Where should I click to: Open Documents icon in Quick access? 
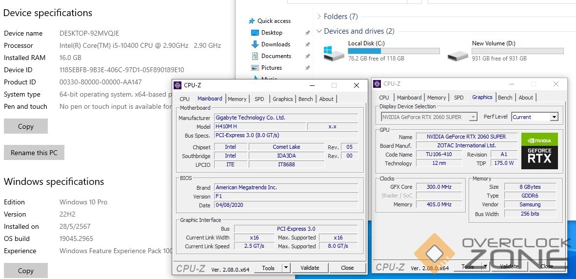(x=255, y=56)
